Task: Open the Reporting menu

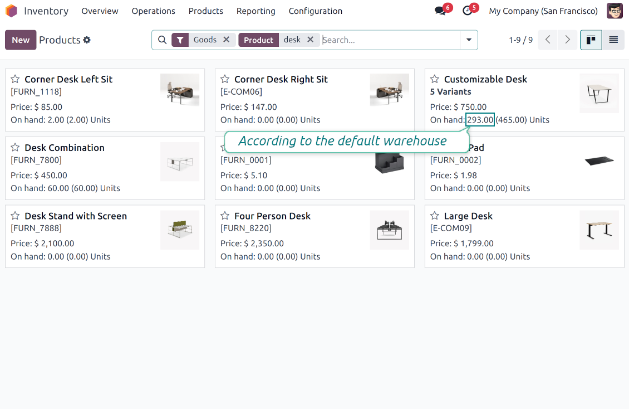Action: point(255,11)
